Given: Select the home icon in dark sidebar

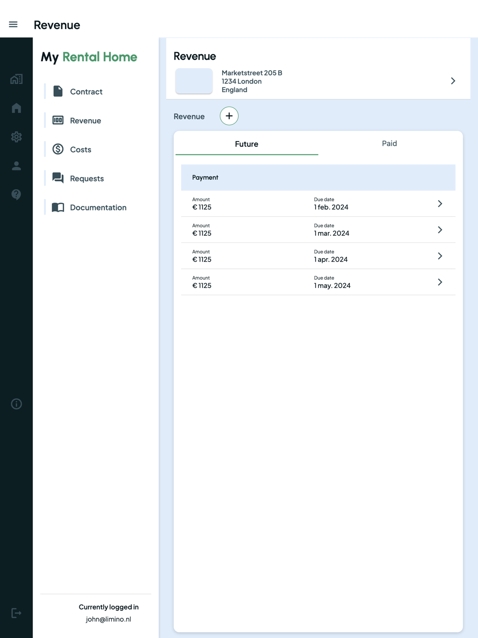Looking at the screenshot, I should click(x=16, y=108).
